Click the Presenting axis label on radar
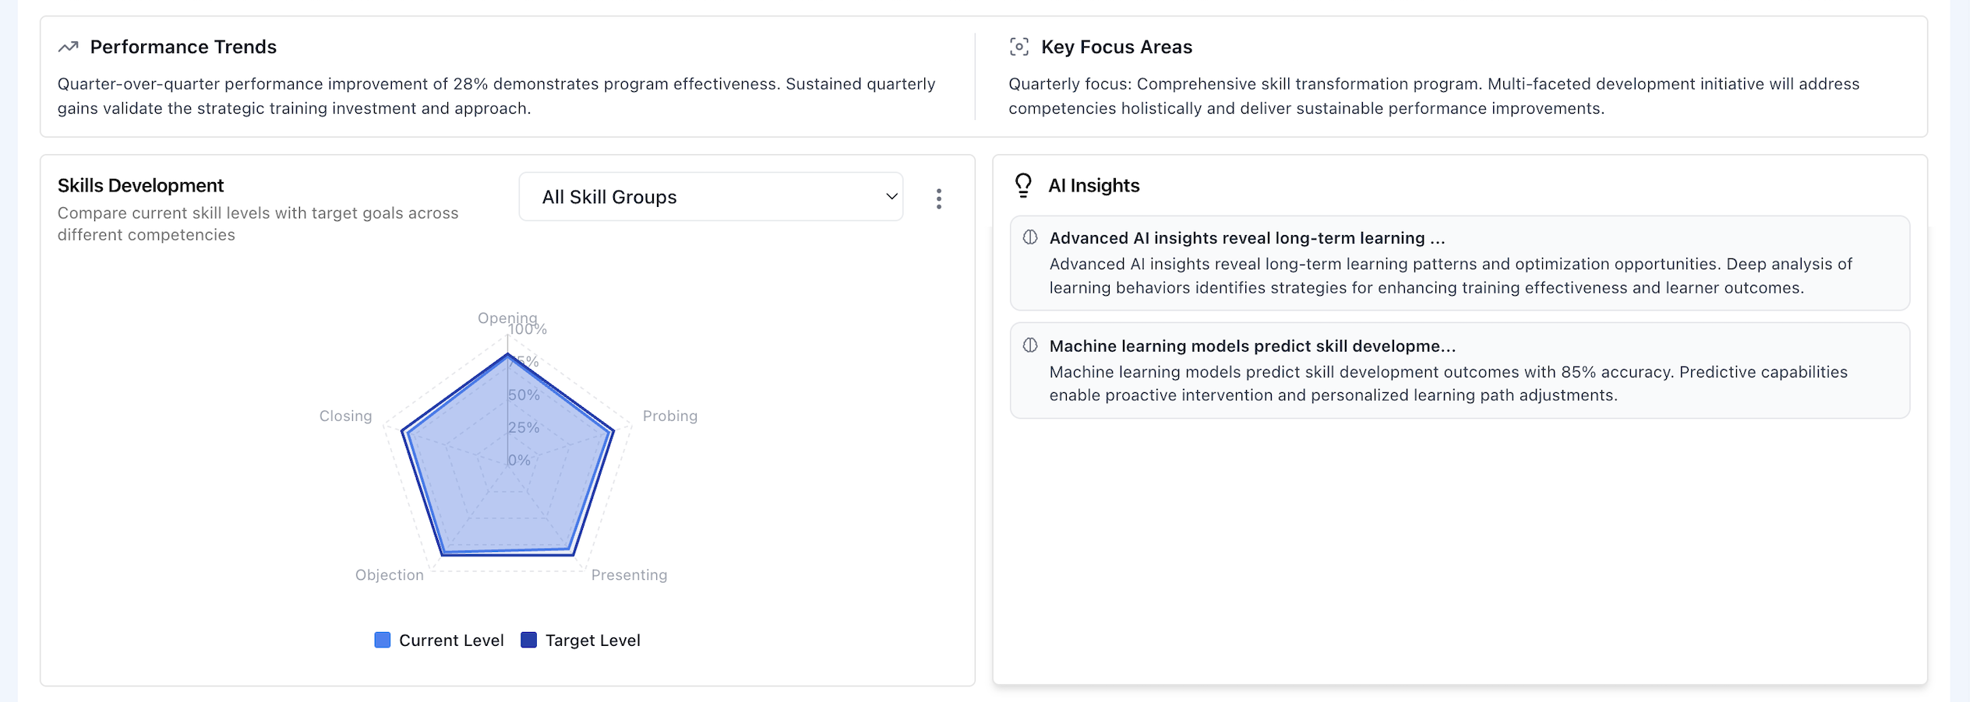This screenshot has height=702, width=1970. (x=629, y=575)
